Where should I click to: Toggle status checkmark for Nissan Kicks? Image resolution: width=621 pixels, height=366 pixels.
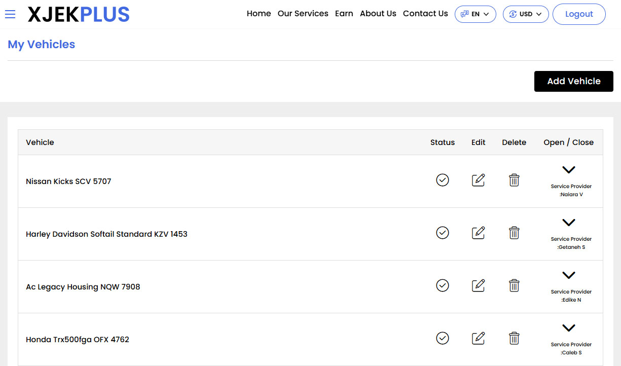[x=443, y=180]
